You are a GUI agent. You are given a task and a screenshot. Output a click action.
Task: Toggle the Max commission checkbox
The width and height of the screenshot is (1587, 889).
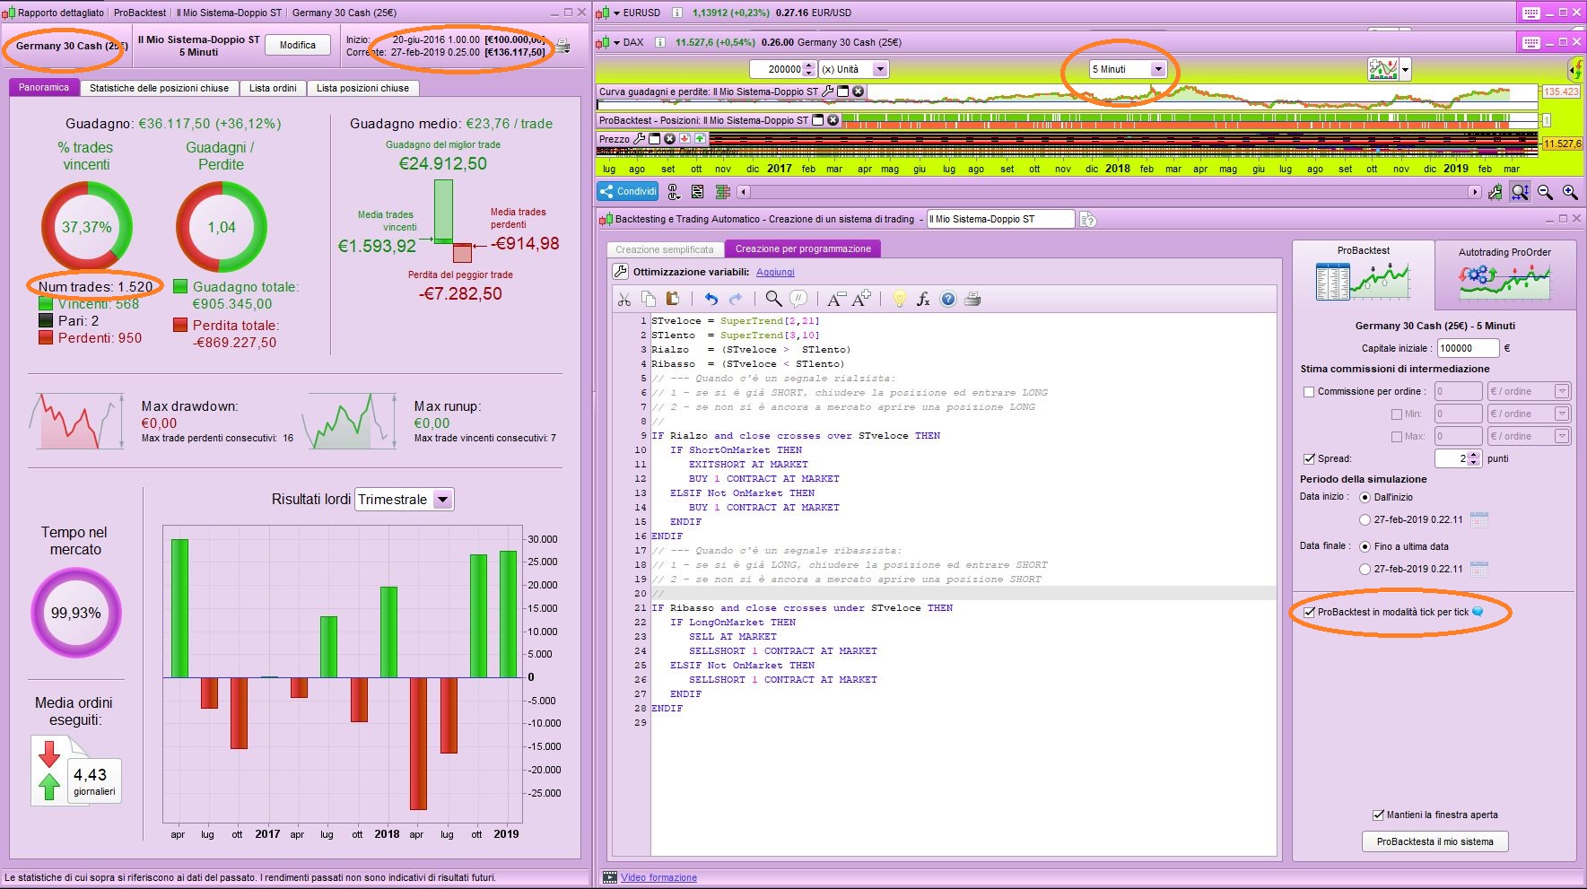pyautogui.click(x=1397, y=437)
